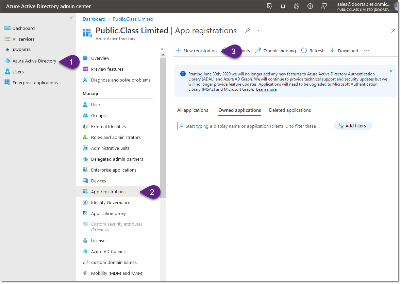Follow the Learn more link in the banner
Image resolution: width=401 pixels, height=284 pixels.
(266, 89)
